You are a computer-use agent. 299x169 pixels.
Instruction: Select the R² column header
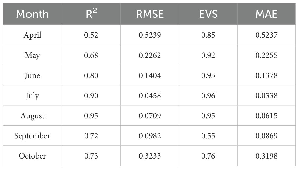(91, 14)
